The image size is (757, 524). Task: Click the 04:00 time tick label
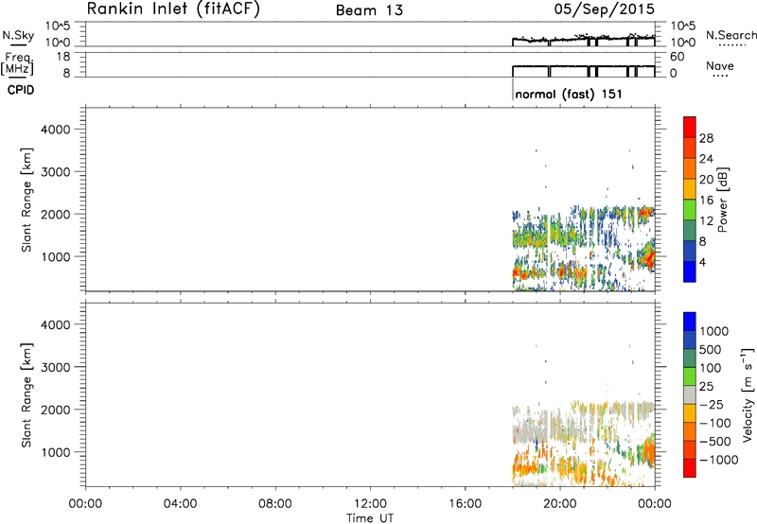point(180,504)
